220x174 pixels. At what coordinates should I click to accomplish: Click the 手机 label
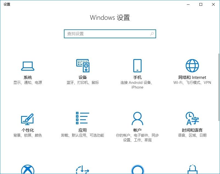[x=137, y=77]
